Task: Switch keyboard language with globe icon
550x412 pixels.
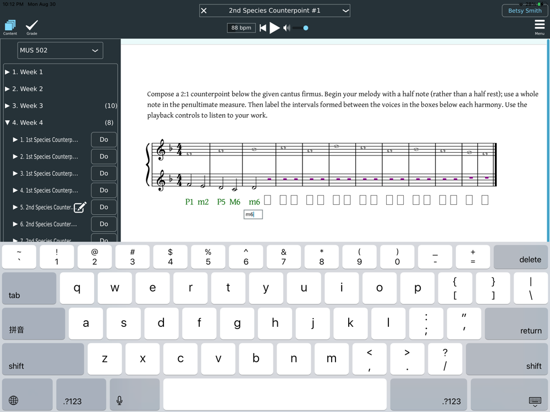Action: (14, 400)
